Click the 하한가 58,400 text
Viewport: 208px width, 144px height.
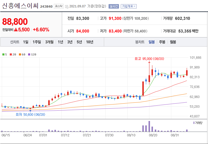pos(135,31)
